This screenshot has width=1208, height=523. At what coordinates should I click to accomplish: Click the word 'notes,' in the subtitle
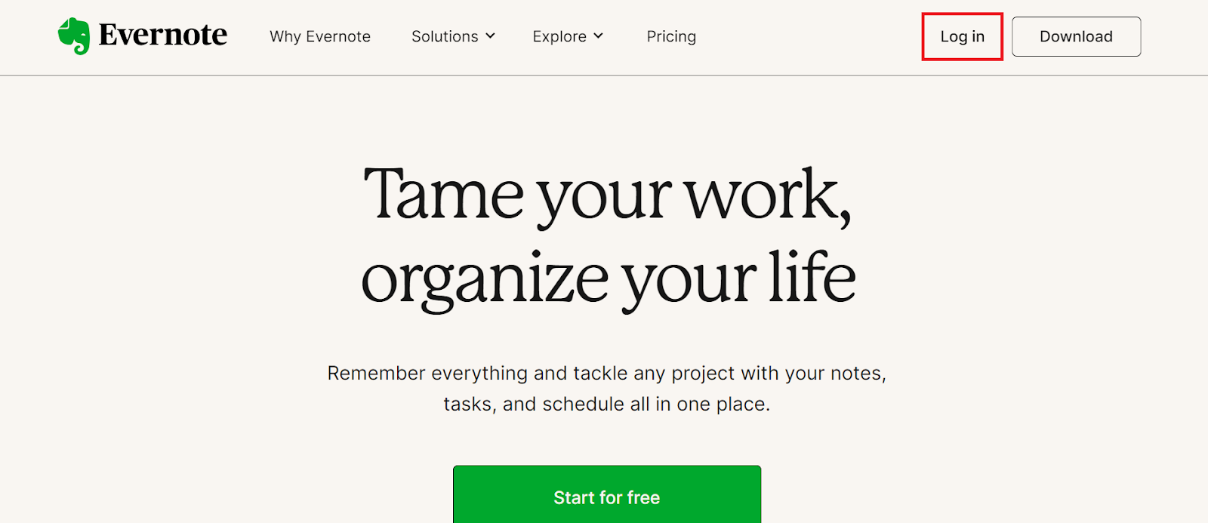coord(858,374)
